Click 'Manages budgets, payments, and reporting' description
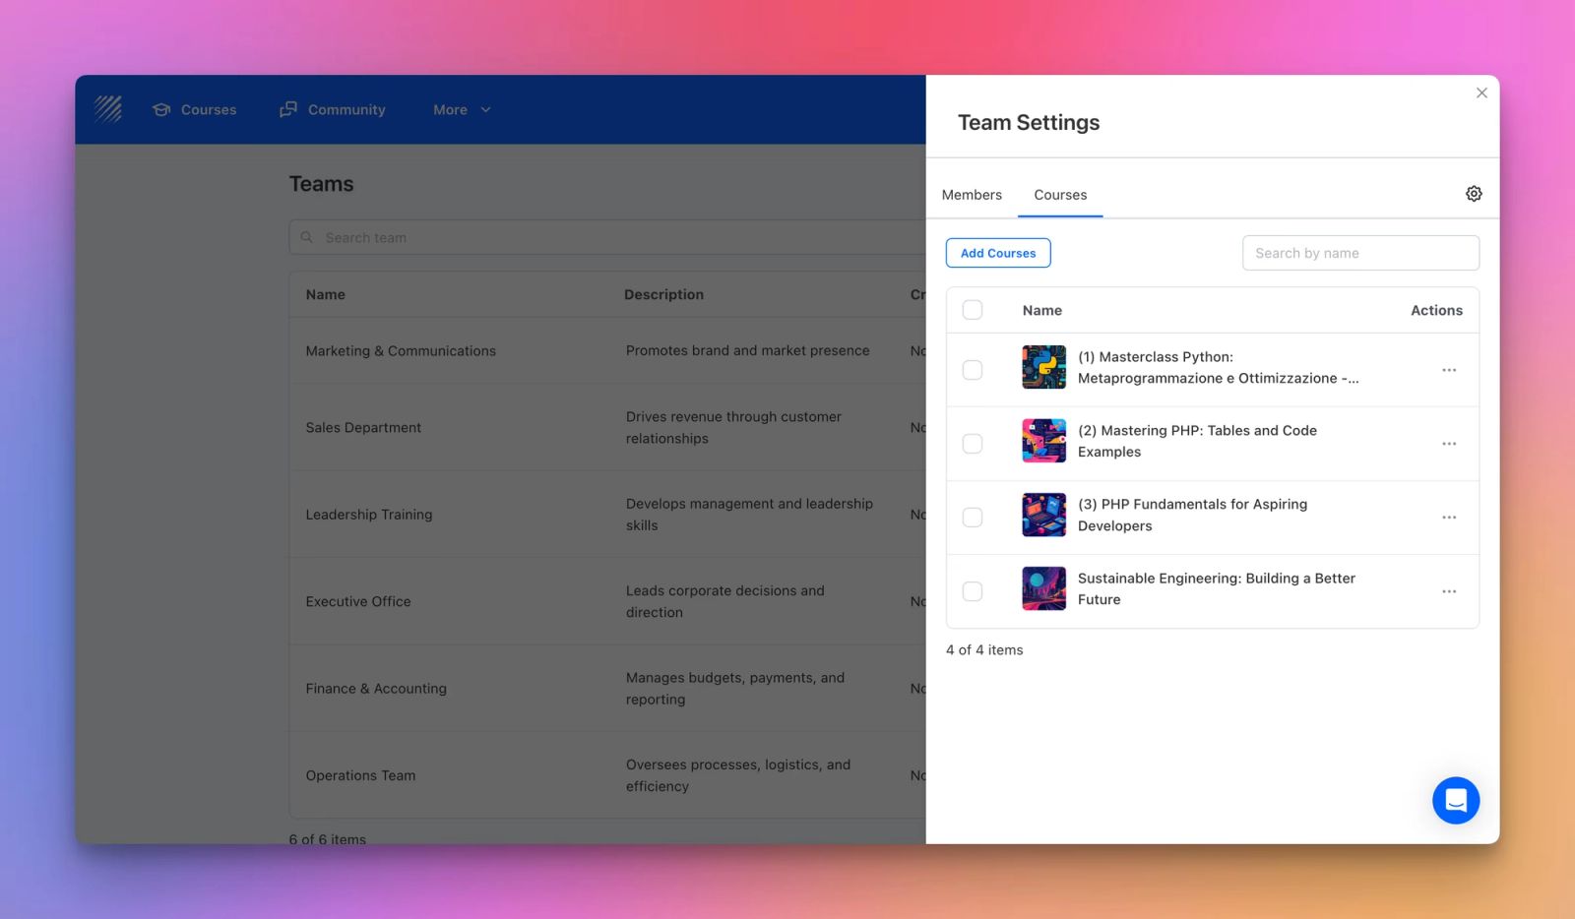 [735, 689]
